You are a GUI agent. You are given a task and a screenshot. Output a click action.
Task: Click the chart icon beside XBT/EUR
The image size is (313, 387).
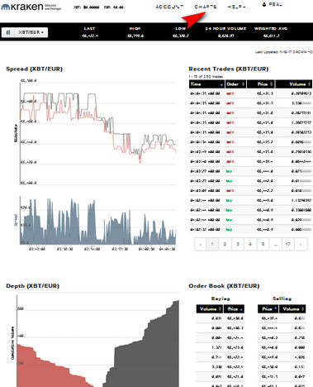pyautogui.click(x=8, y=32)
